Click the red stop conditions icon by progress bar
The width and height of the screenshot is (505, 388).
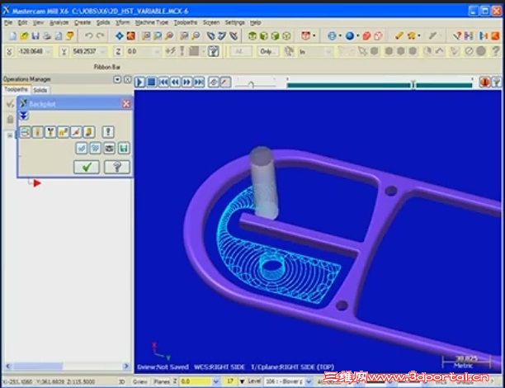click(x=484, y=83)
